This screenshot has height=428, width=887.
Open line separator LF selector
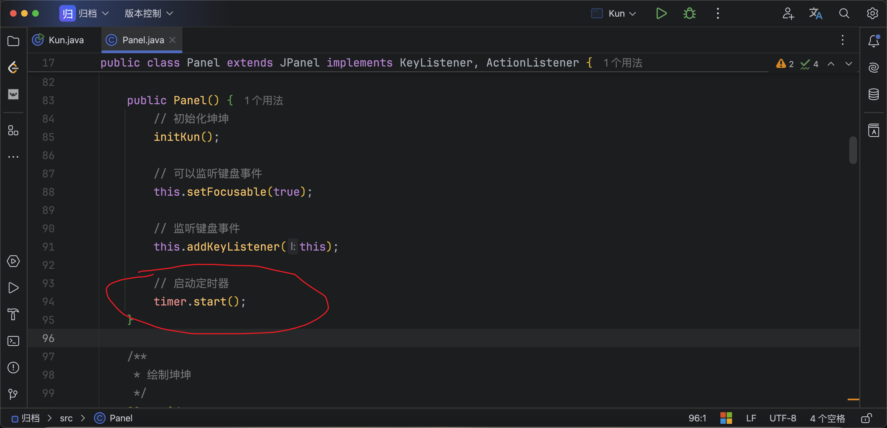(x=751, y=418)
